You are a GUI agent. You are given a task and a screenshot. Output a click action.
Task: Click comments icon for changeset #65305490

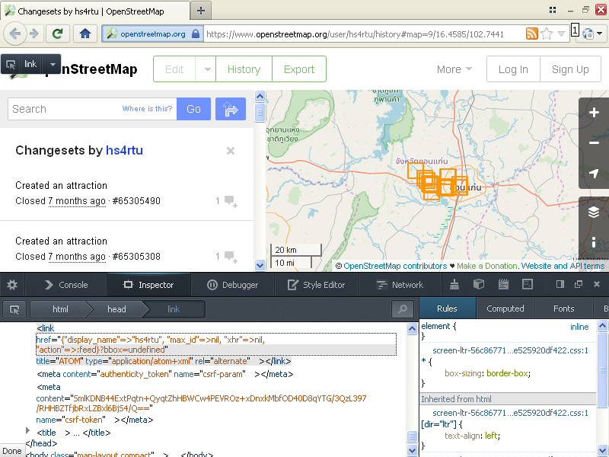231,201
